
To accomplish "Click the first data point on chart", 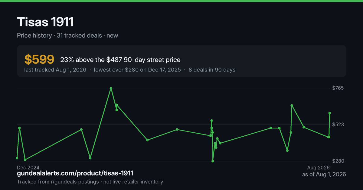I will coord(17,158).
